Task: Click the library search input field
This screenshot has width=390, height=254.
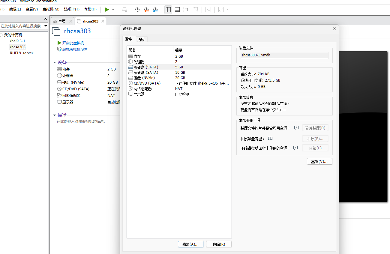Action: pyautogui.click(x=21, y=26)
